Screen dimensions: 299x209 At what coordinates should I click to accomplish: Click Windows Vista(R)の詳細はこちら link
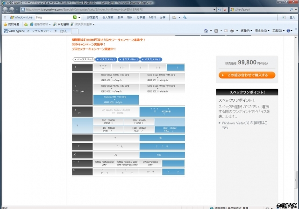pyautogui.click(x=244, y=125)
